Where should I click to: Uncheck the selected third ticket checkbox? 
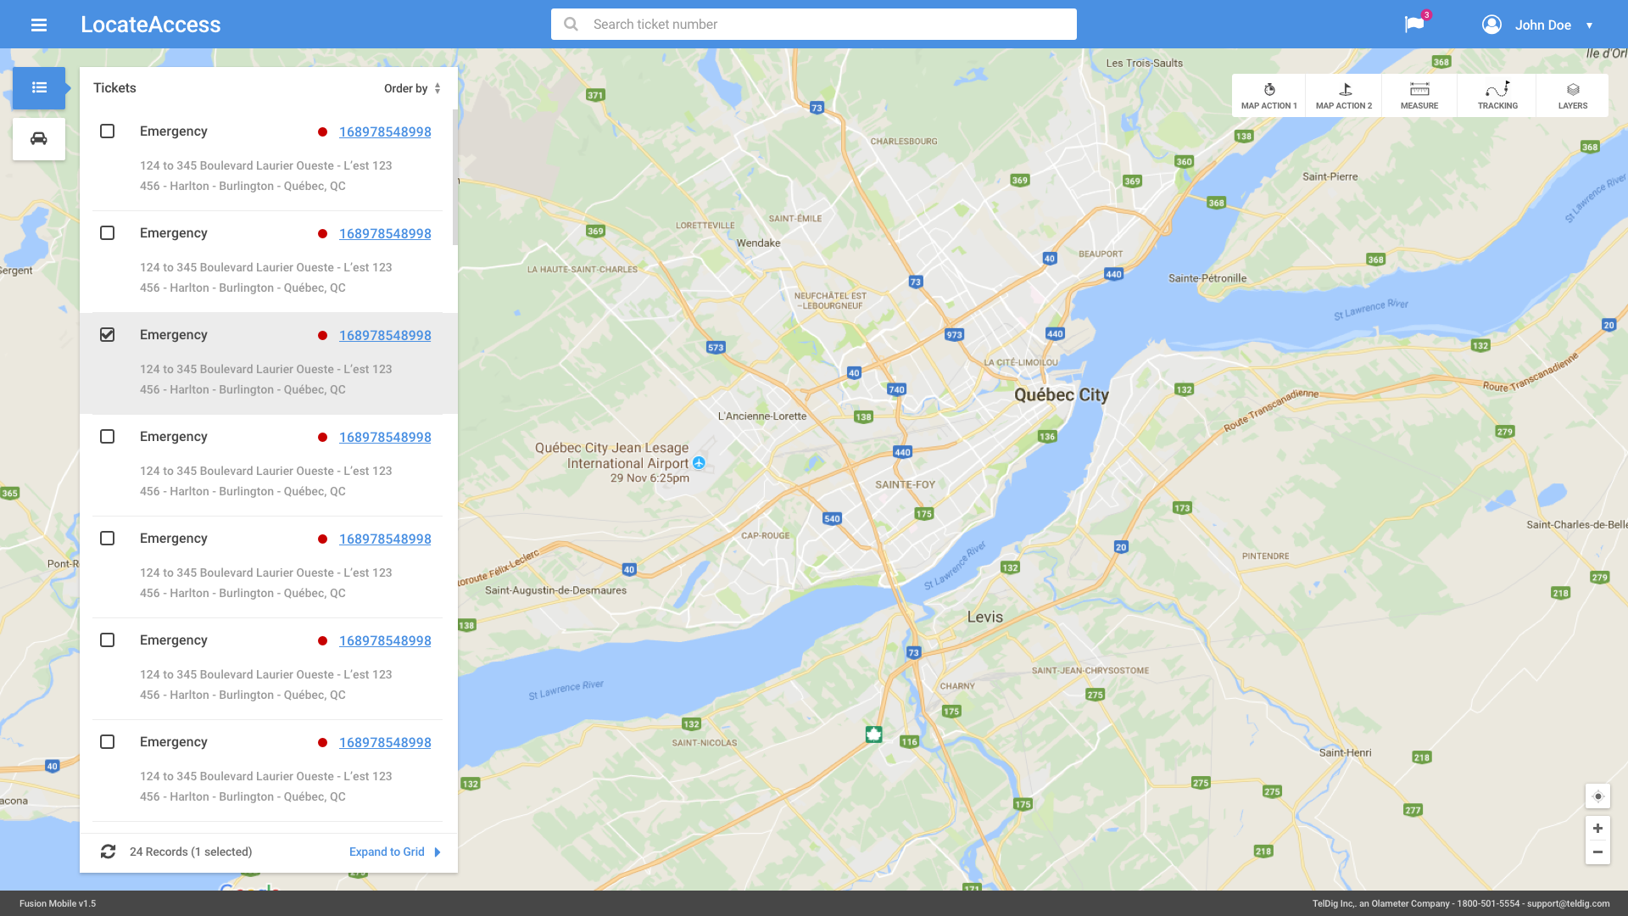(x=108, y=335)
